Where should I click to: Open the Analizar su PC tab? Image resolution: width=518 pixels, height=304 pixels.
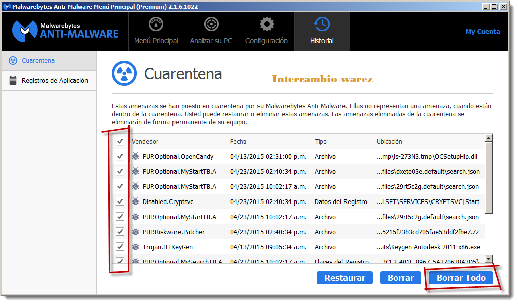click(211, 31)
